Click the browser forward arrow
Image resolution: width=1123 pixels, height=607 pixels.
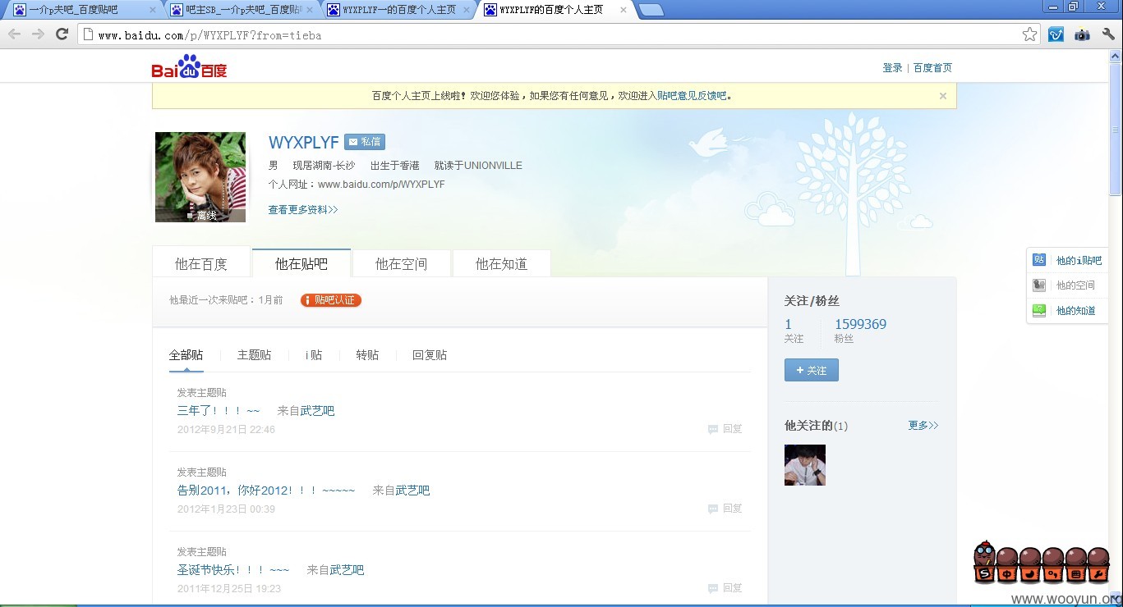pyautogui.click(x=38, y=34)
